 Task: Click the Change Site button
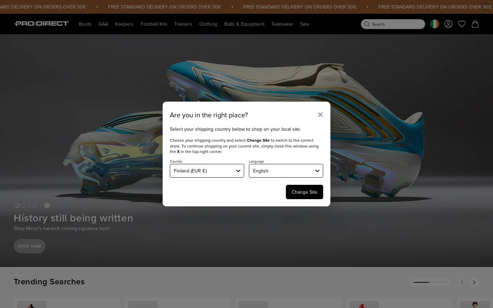(304, 192)
